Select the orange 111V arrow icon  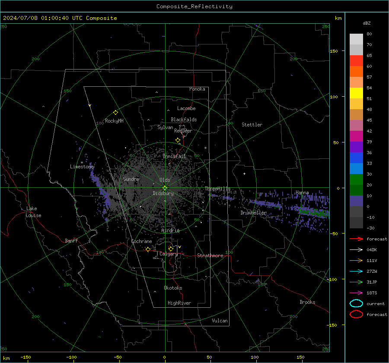[x=356, y=260]
